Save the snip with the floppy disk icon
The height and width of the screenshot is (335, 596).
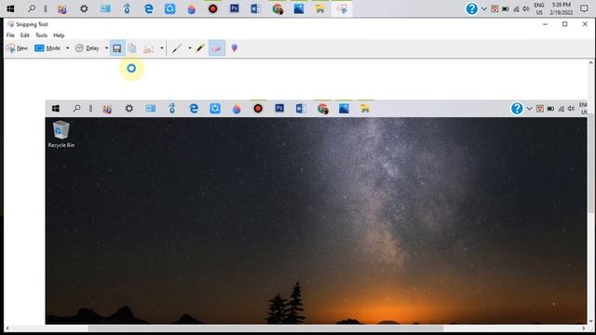tap(117, 48)
